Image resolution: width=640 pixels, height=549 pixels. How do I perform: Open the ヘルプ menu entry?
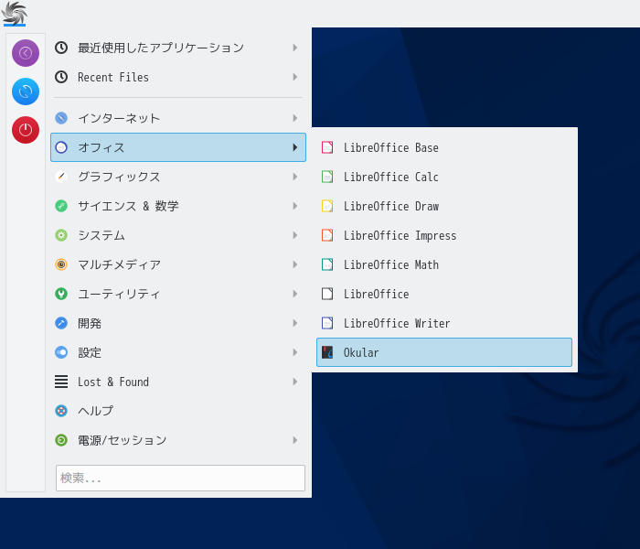click(178, 411)
